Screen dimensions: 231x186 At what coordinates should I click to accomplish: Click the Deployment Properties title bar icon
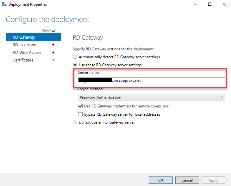(4, 4)
